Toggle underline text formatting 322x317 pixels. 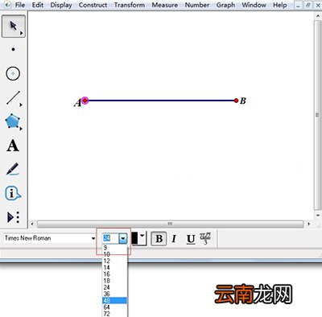191,239
